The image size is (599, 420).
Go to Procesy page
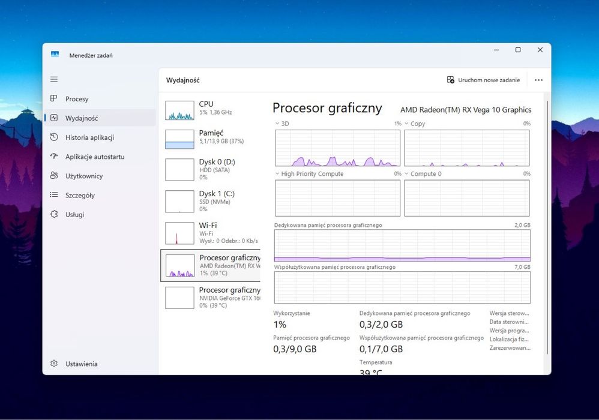(x=100, y=99)
